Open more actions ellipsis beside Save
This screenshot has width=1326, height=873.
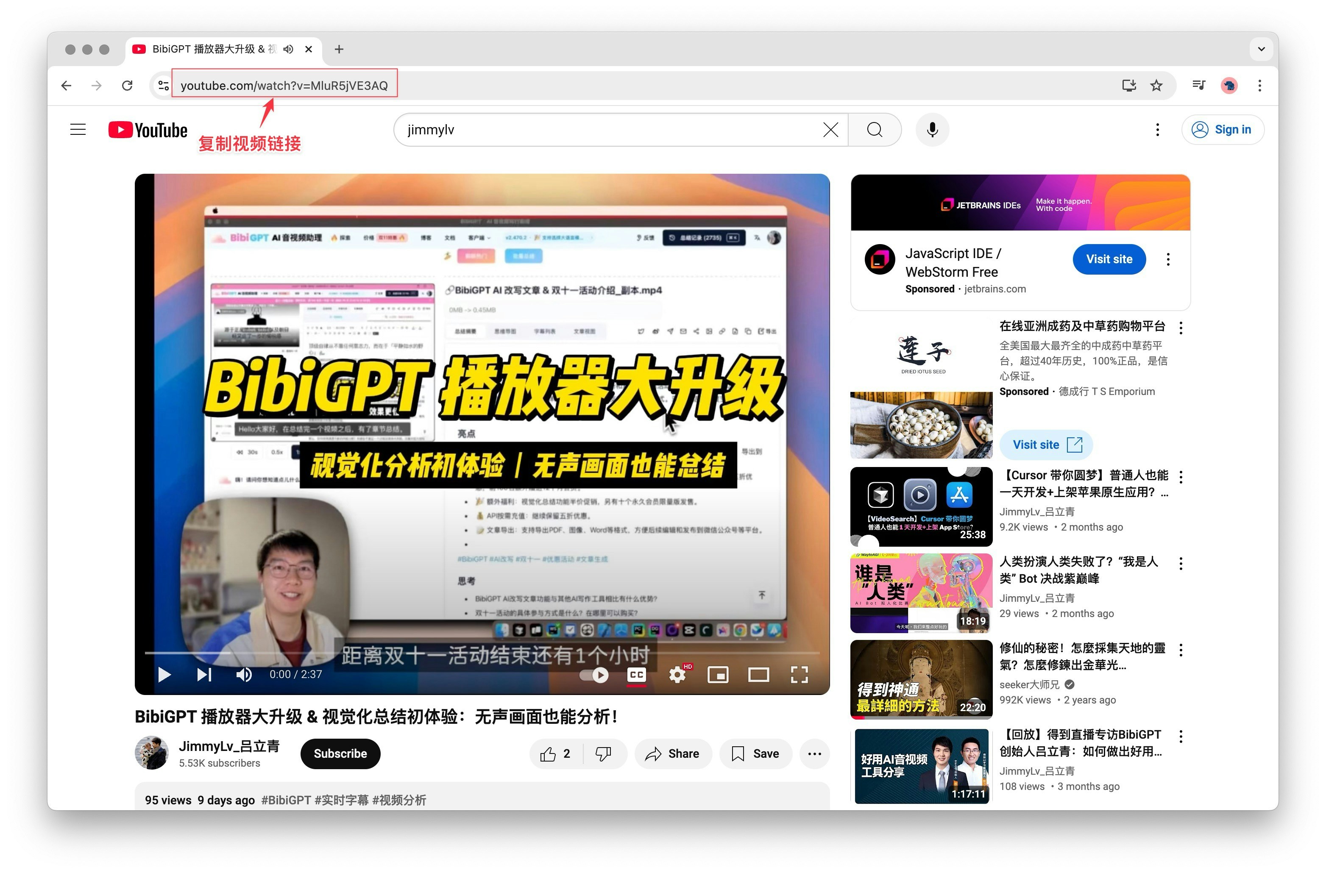[x=814, y=754]
